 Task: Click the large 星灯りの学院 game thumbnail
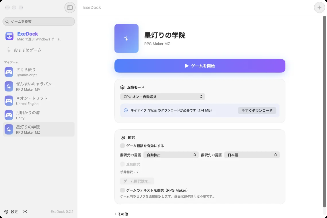pyautogui.click(x=126, y=38)
